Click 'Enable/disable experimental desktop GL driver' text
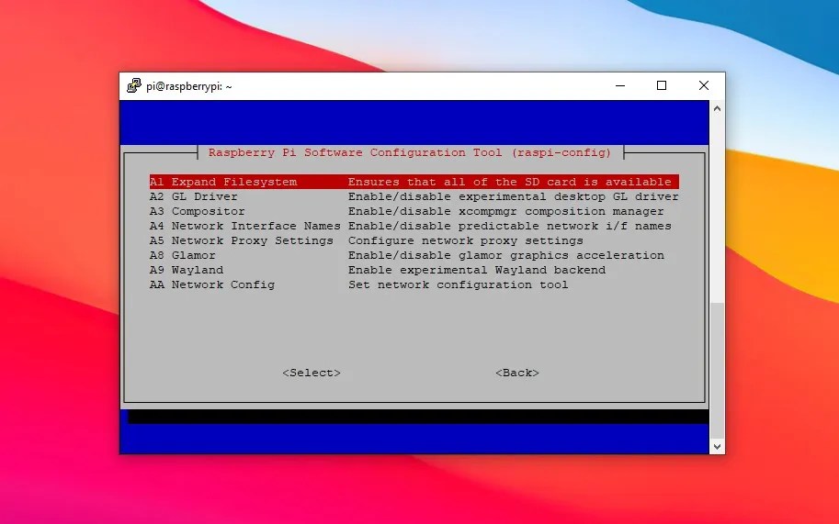This screenshot has height=524, width=839. [513, 196]
